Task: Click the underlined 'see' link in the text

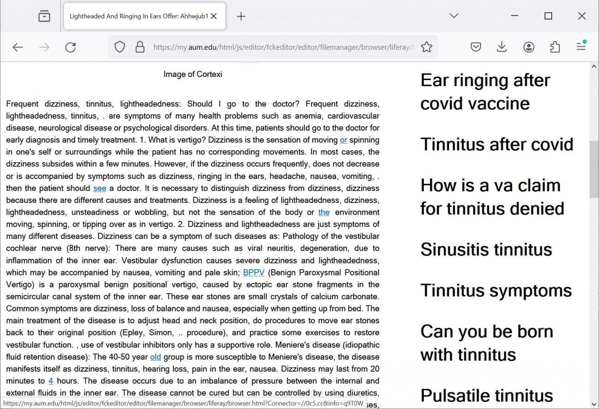Action: [100, 188]
